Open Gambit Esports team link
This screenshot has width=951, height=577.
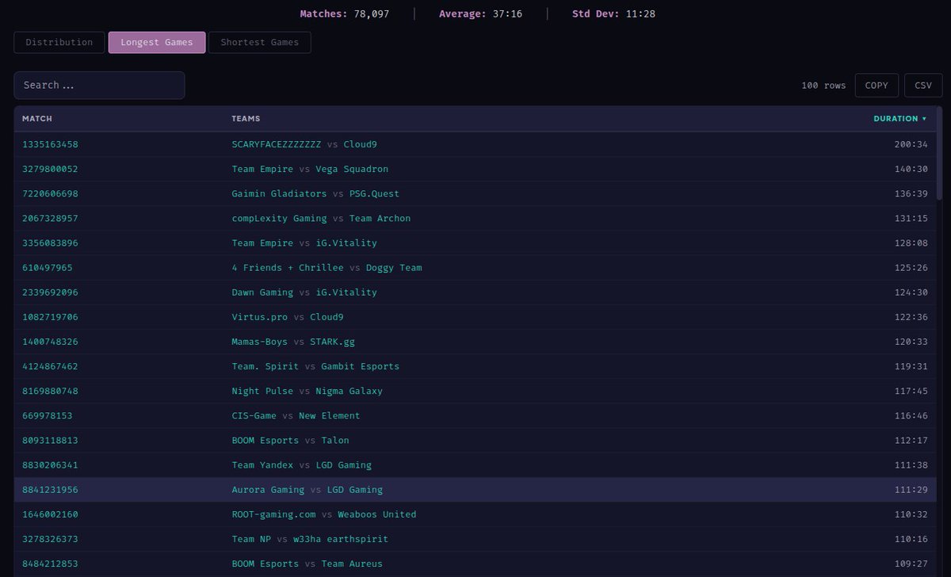click(x=360, y=366)
